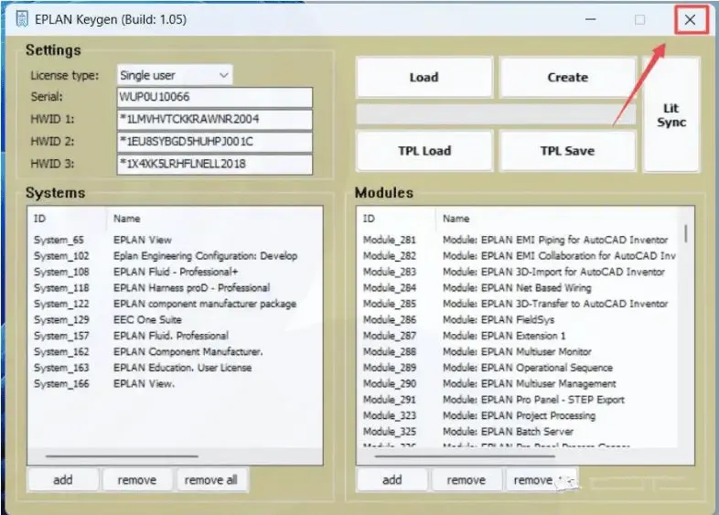Image resolution: width=719 pixels, height=515 pixels.
Task: Click the HWID 3 input field
Action: click(x=215, y=164)
